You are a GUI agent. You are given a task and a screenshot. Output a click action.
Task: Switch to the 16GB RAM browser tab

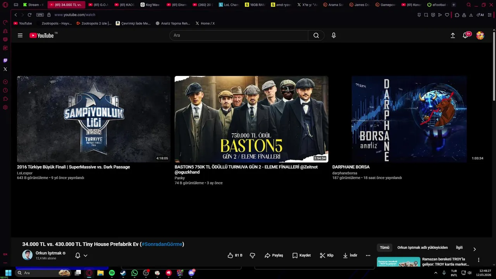255,5
